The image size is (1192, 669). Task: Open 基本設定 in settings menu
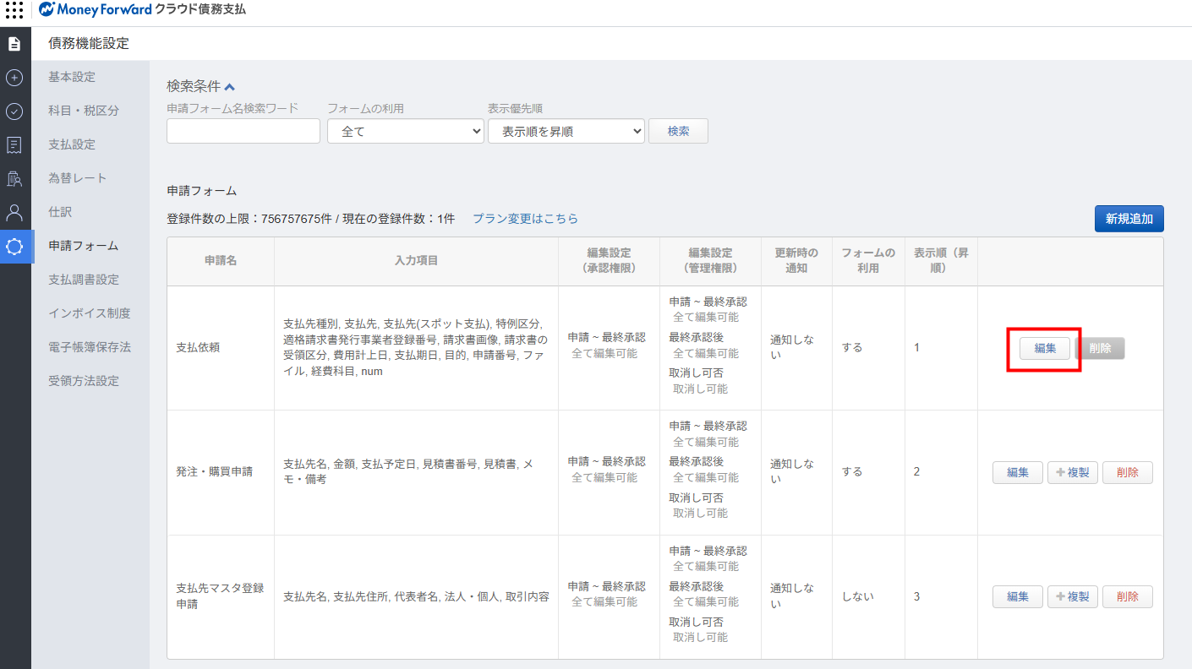(x=72, y=77)
